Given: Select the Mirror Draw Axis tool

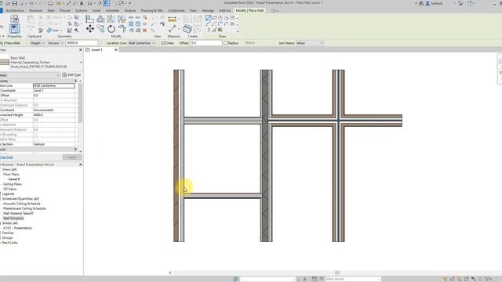Looking at the screenshot, I should click(122, 19).
